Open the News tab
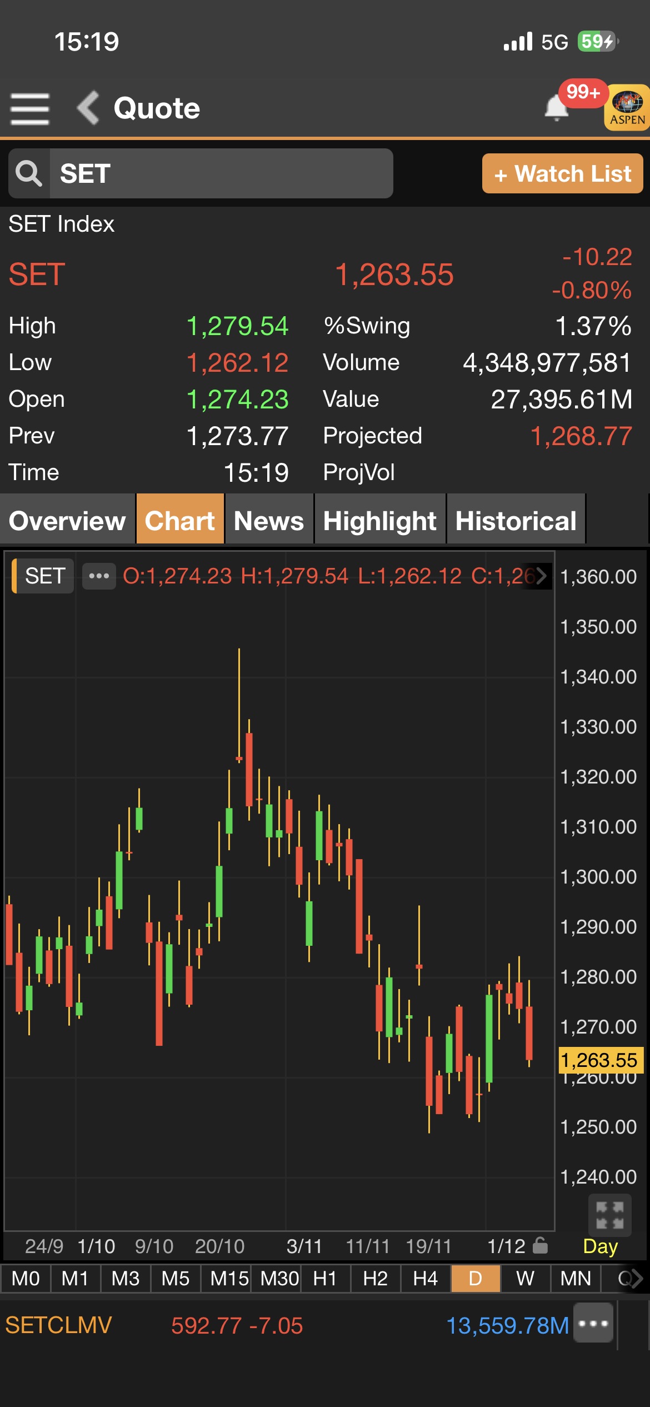650x1407 pixels. 269,521
